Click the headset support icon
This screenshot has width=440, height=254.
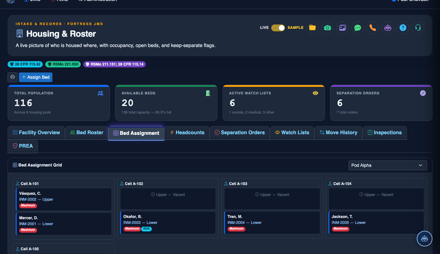click(x=418, y=28)
